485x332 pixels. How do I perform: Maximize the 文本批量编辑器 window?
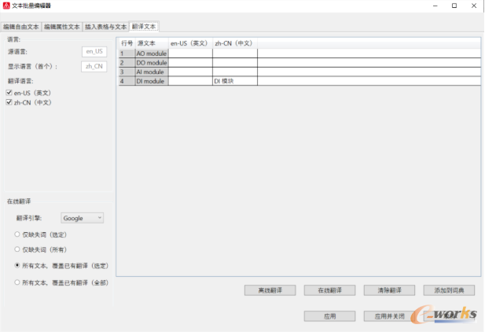(454, 6)
